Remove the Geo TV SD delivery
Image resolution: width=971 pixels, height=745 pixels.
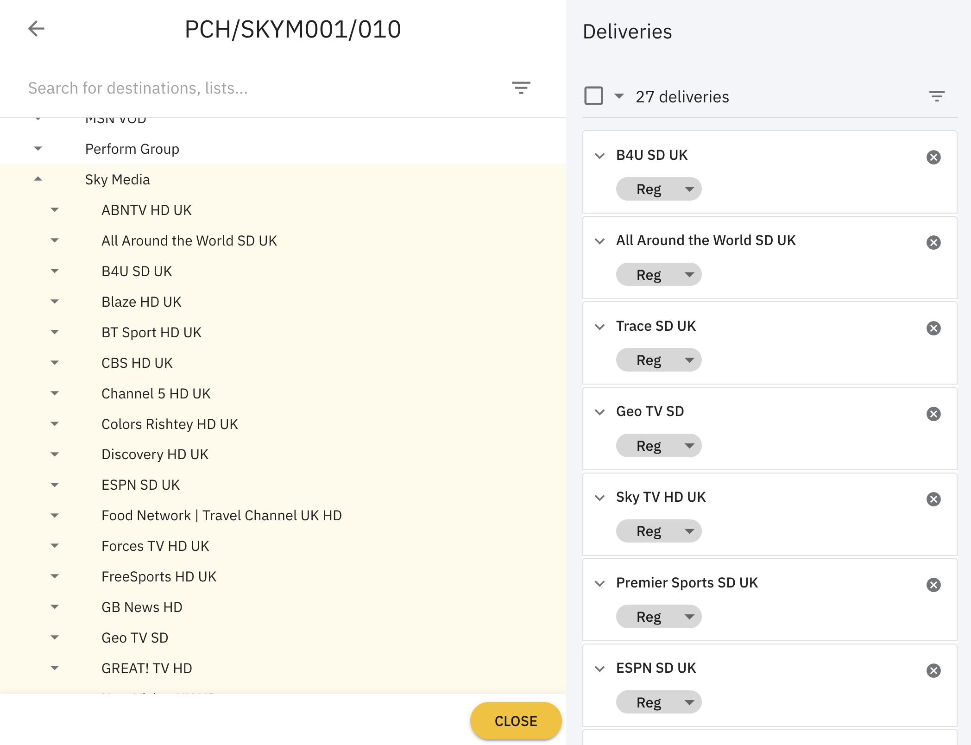[x=933, y=414]
